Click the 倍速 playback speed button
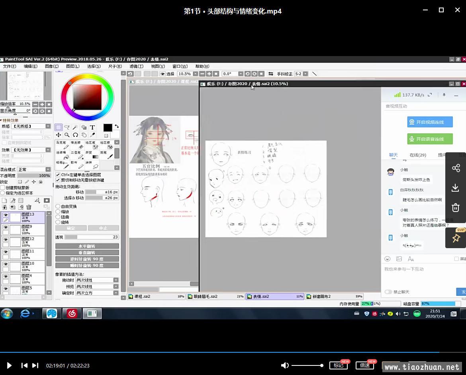This screenshot has height=375, width=466. coord(365,365)
